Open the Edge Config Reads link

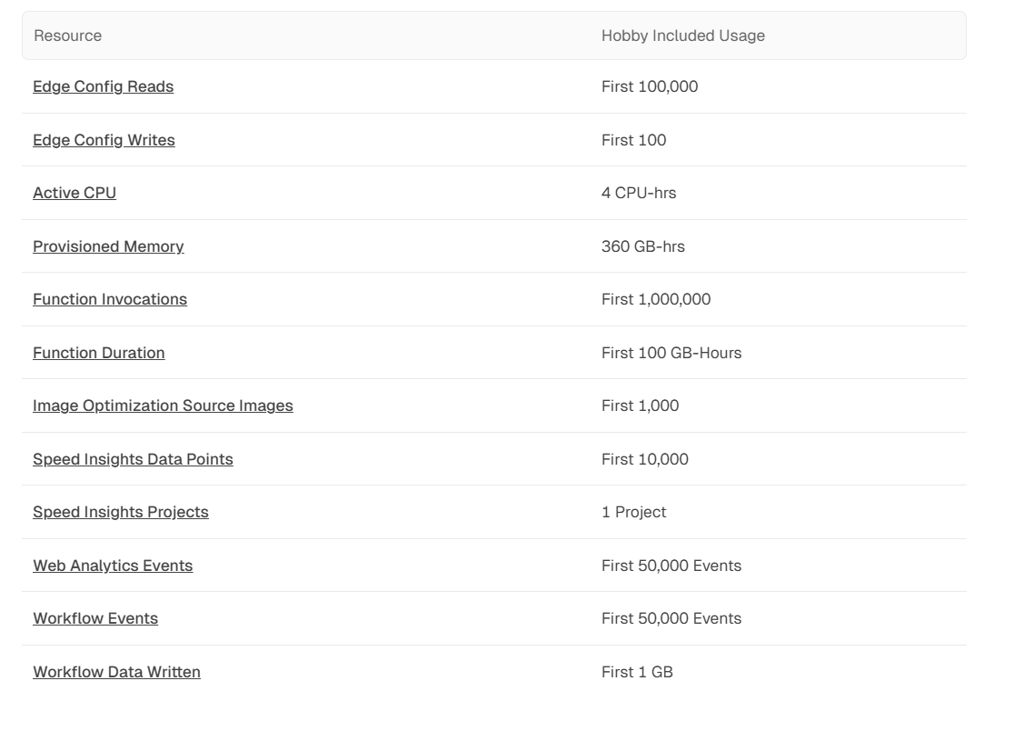pos(104,86)
